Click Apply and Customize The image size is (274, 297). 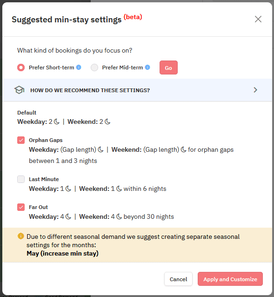(x=230, y=279)
